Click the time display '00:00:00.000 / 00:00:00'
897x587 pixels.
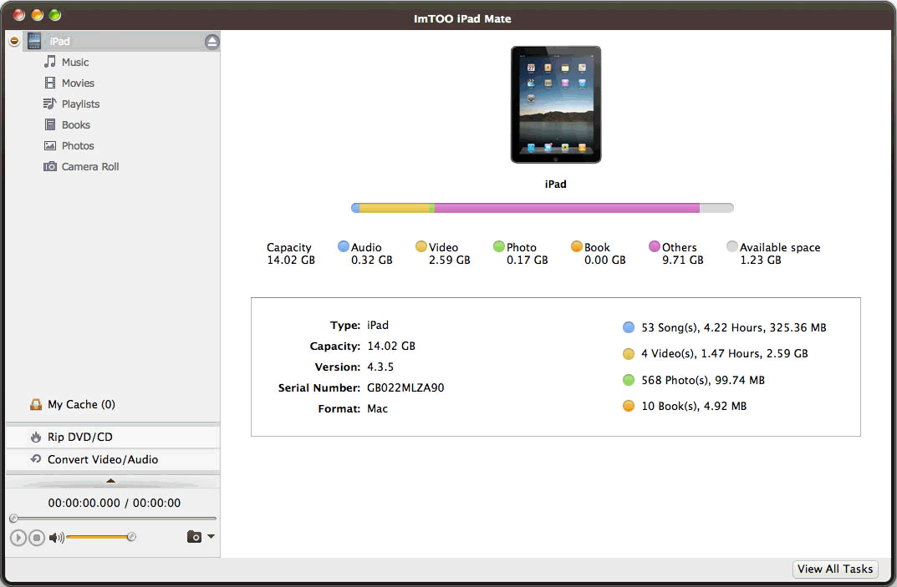[x=115, y=503]
